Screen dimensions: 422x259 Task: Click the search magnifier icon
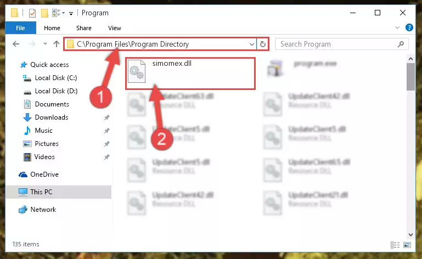click(x=401, y=44)
